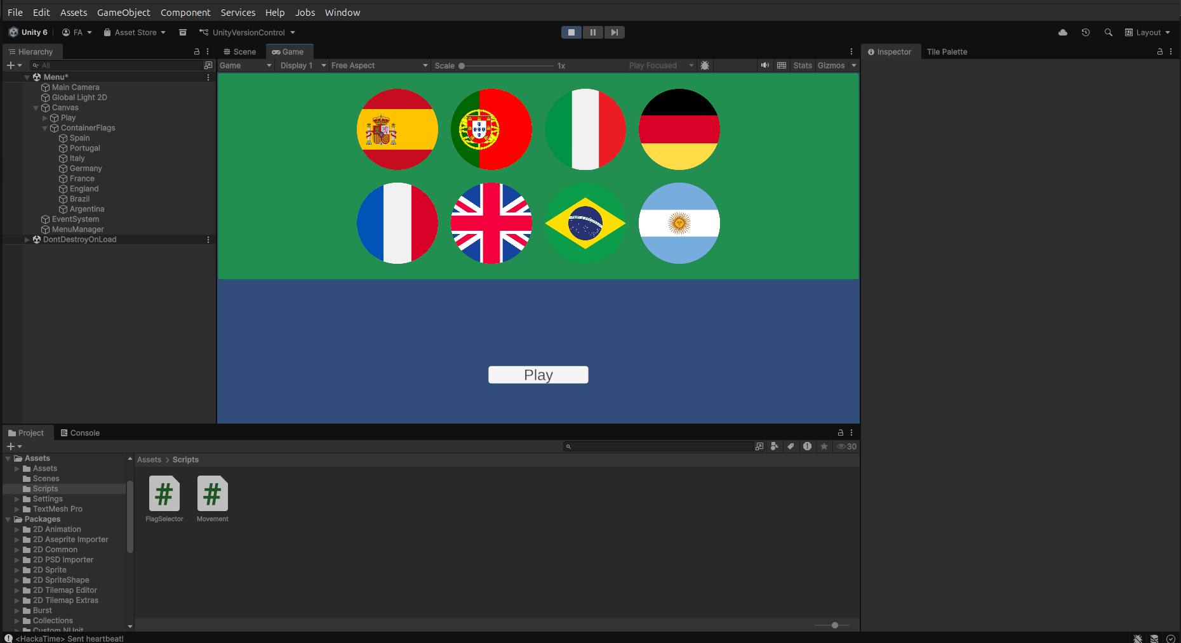Screen dimensions: 1181x643
Task: Open the Layout dropdown
Action: (1147, 32)
